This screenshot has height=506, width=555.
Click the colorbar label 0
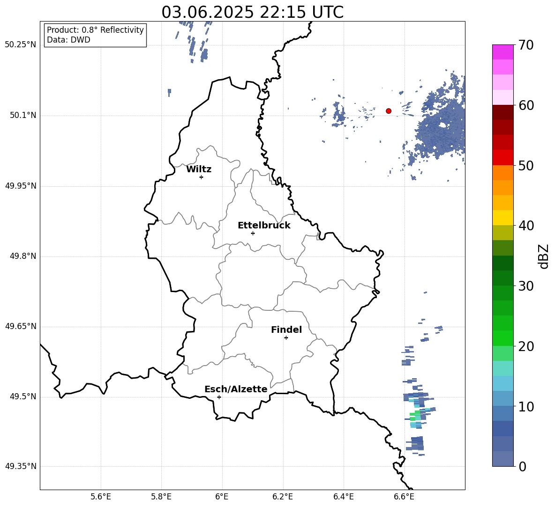click(522, 466)
